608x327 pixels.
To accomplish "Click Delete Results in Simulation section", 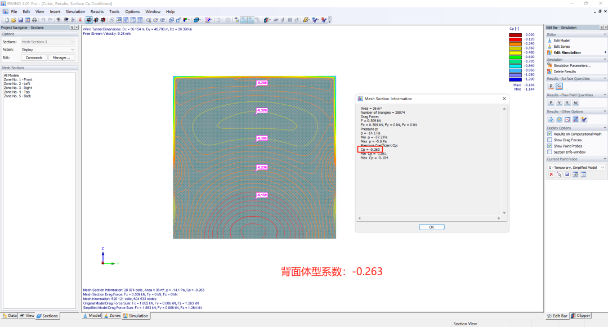I will (x=564, y=71).
